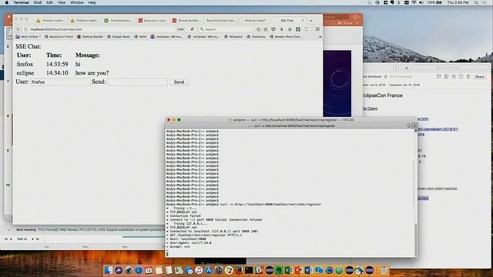Open the Wikipedia bookmark

click(233, 37)
